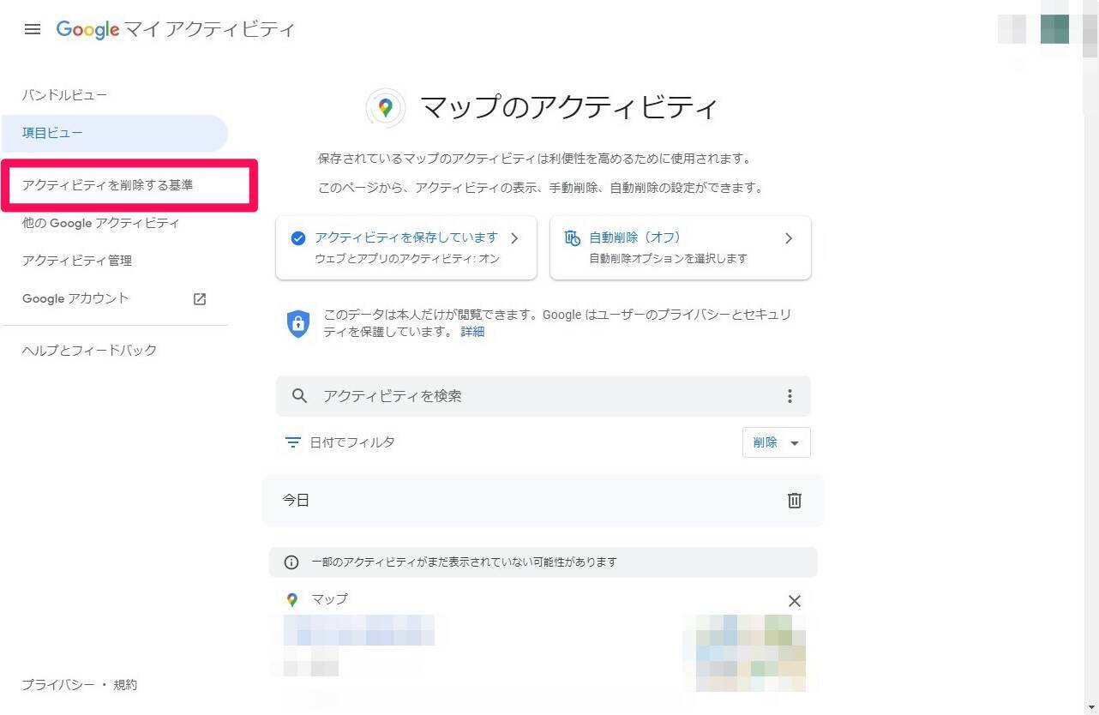Click the マップ label on the activity entry
The width and height of the screenshot is (1099, 715).
coord(330,599)
